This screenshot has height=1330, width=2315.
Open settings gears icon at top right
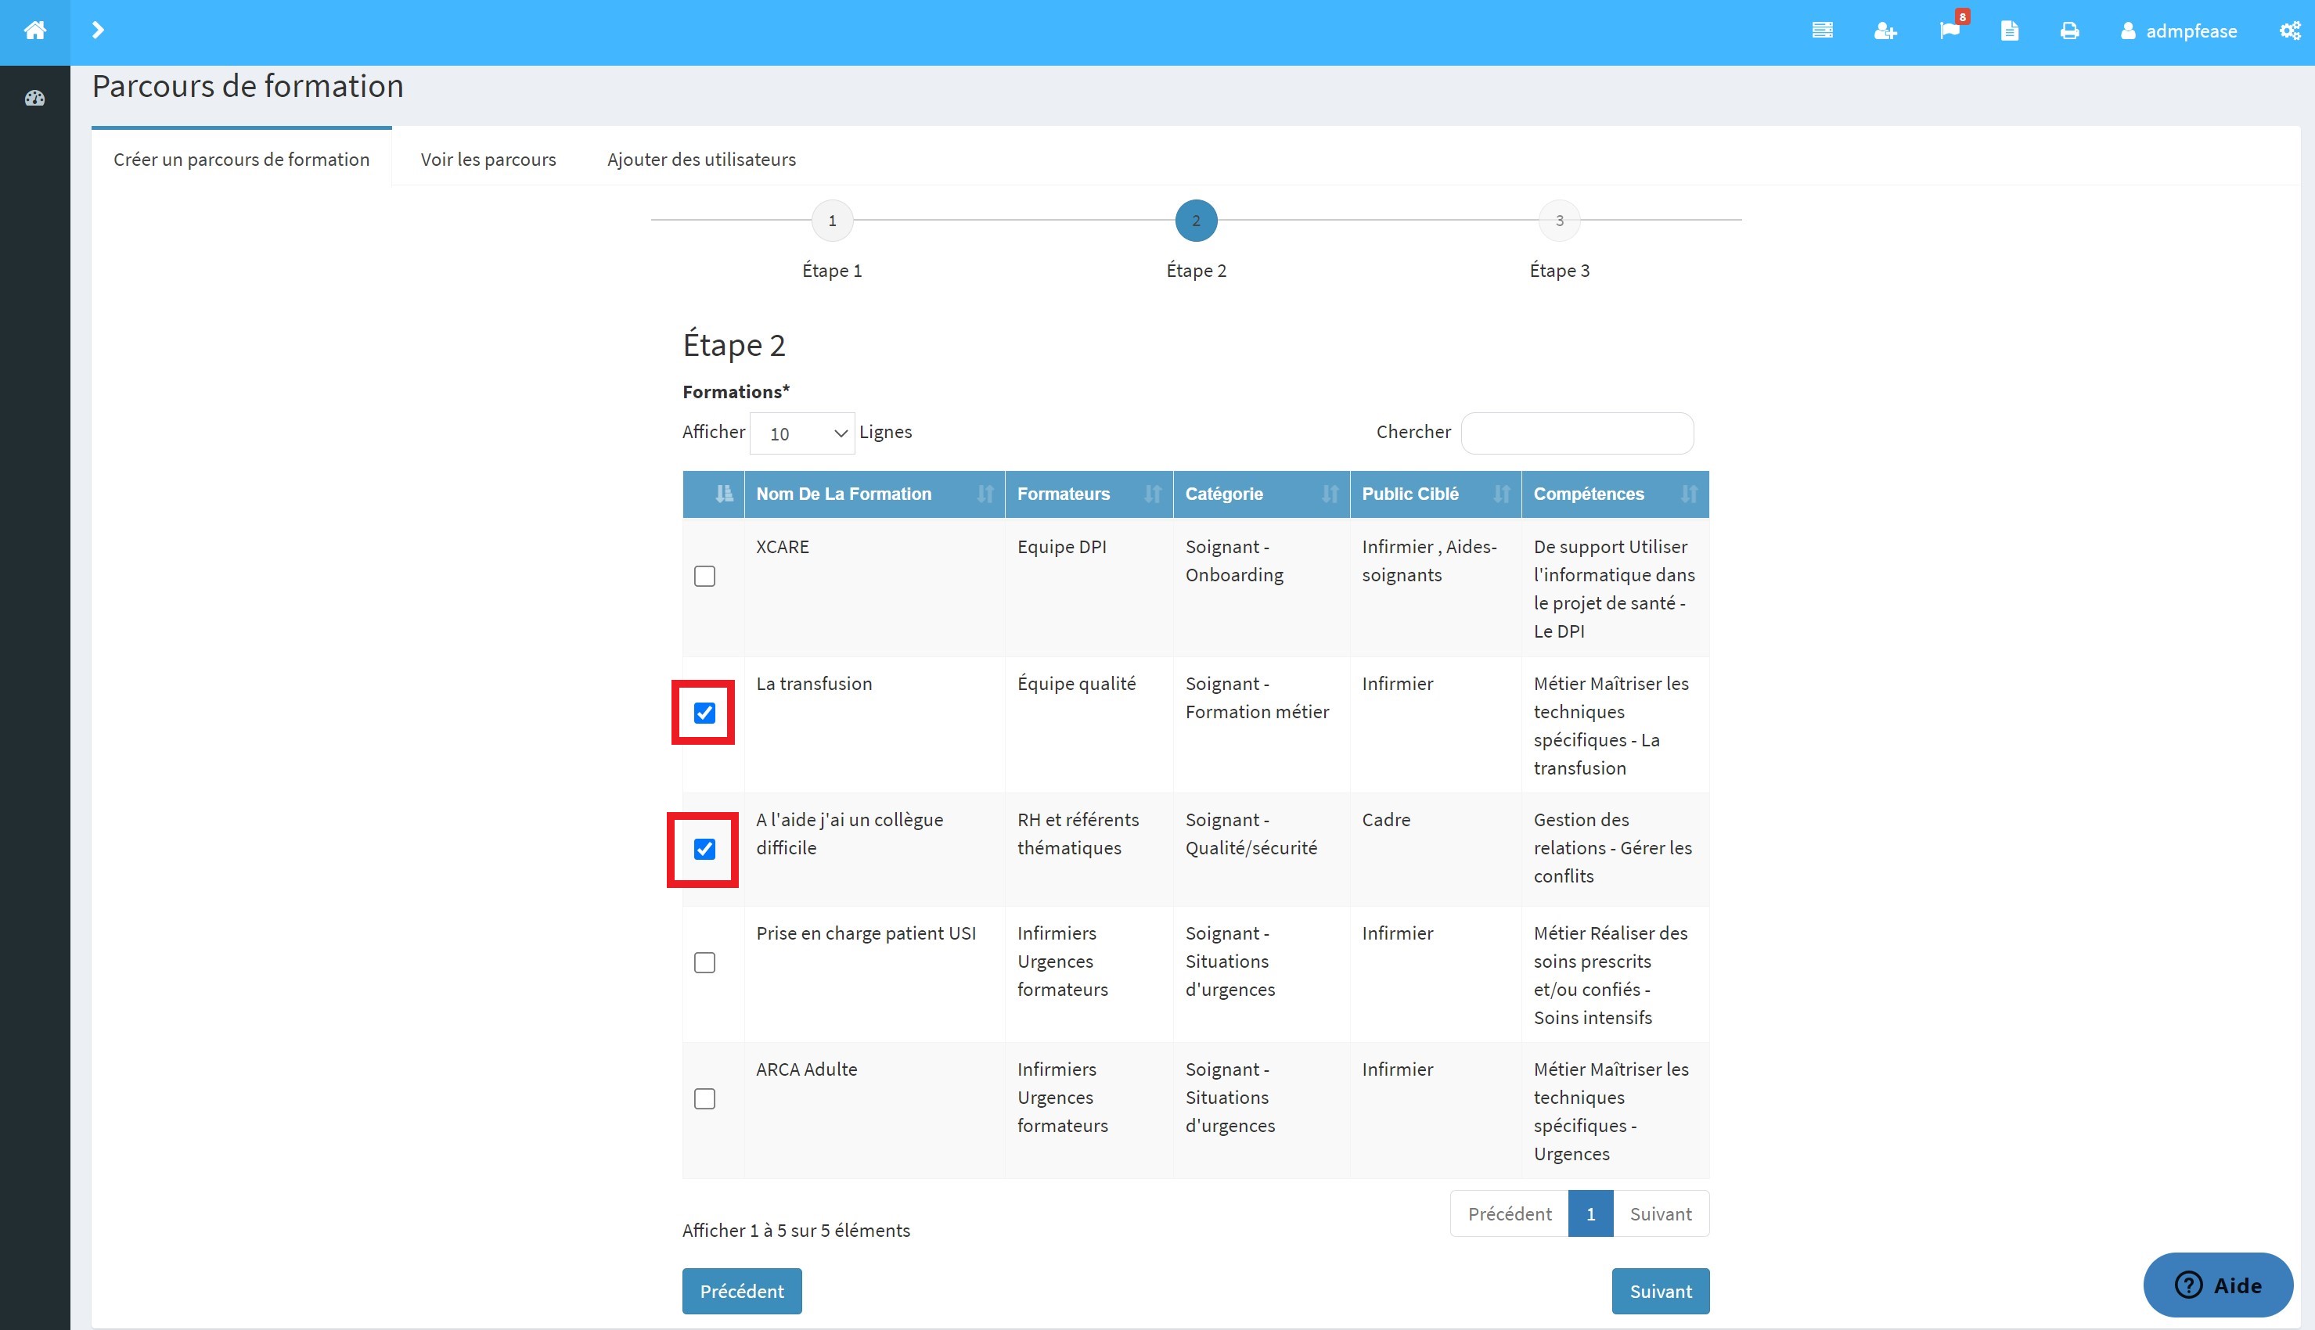(2289, 31)
